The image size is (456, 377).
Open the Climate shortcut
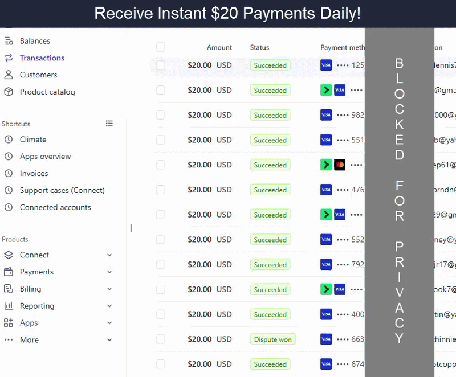point(33,140)
